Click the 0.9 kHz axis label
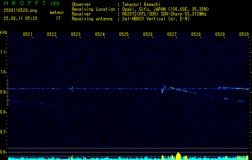The height and width of the screenshot is (160, 252). coord(4,92)
